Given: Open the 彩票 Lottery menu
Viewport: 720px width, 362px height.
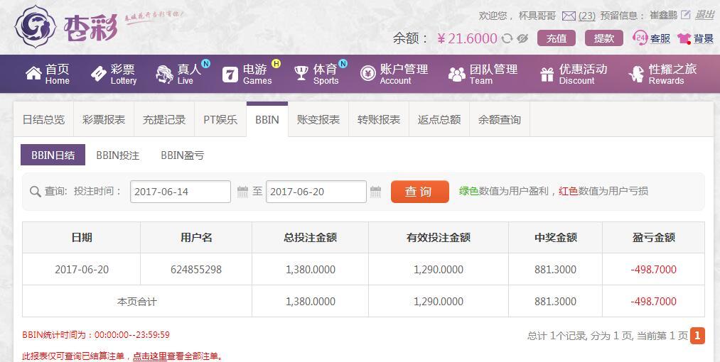Looking at the screenshot, I should point(114,74).
